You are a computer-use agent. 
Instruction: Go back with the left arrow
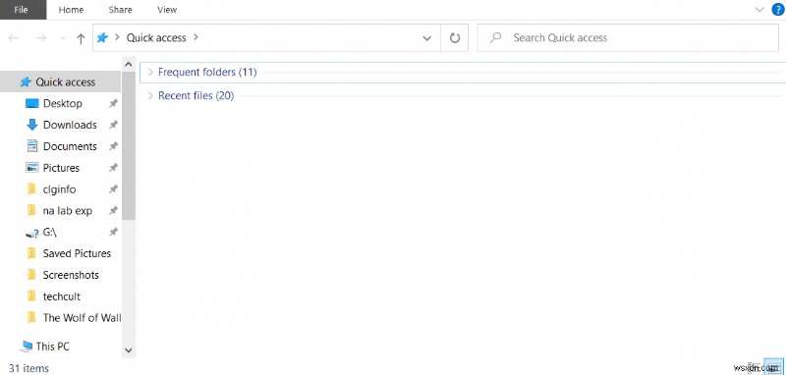coord(14,38)
